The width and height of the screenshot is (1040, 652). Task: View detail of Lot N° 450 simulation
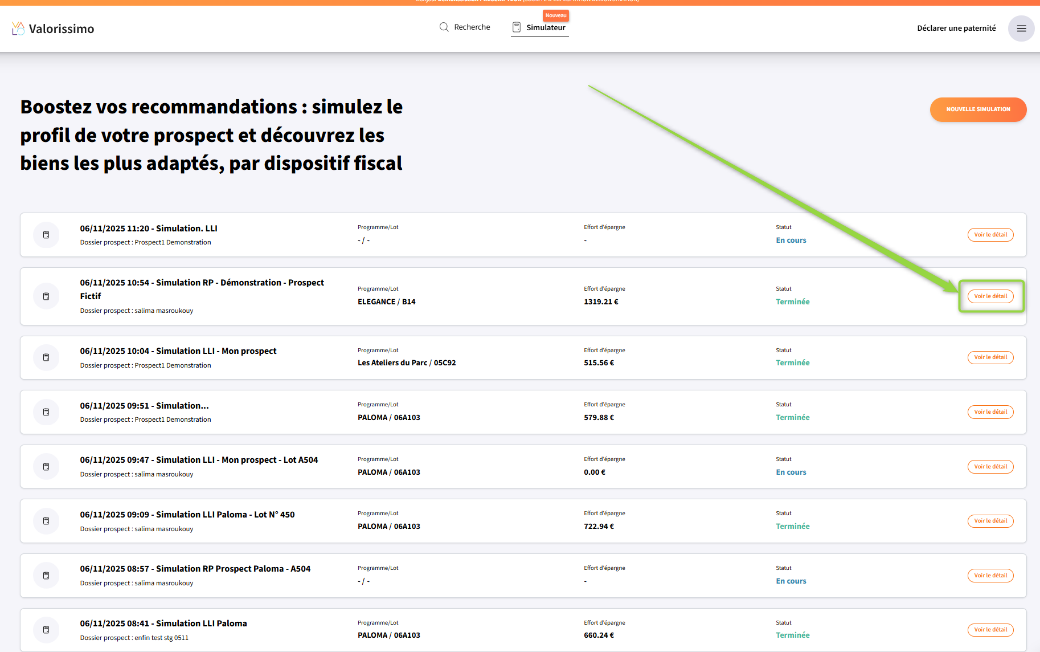click(990, 521)
